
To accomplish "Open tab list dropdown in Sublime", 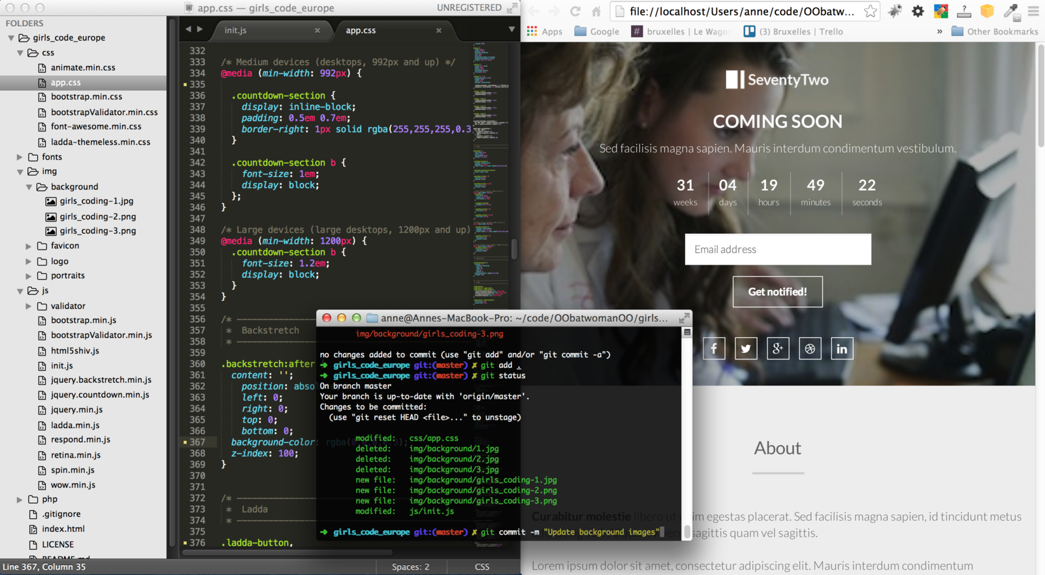I will click(x=511, y=29).
